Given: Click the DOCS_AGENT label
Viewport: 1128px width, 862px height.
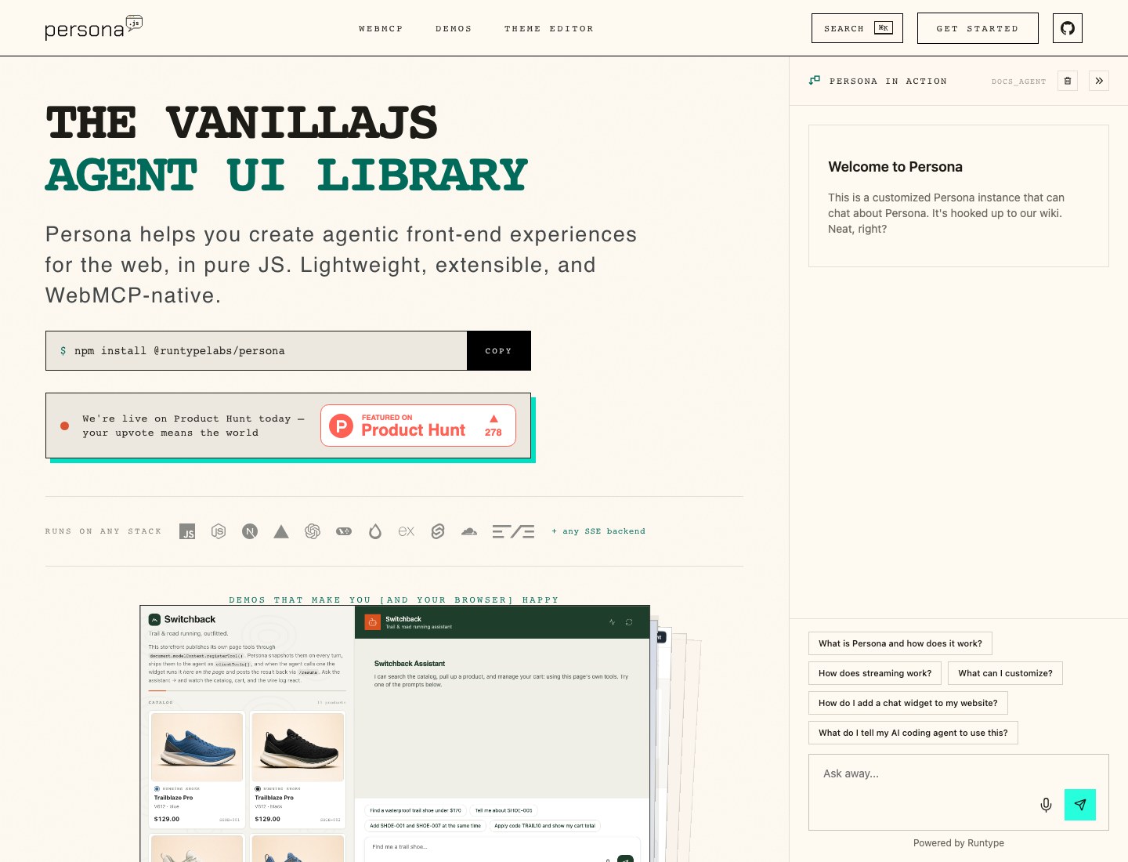Looking at the screenshot, I should click(1018, 81).
